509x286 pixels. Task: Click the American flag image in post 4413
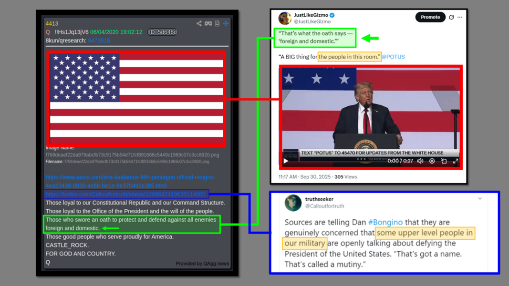coord(136,99)
